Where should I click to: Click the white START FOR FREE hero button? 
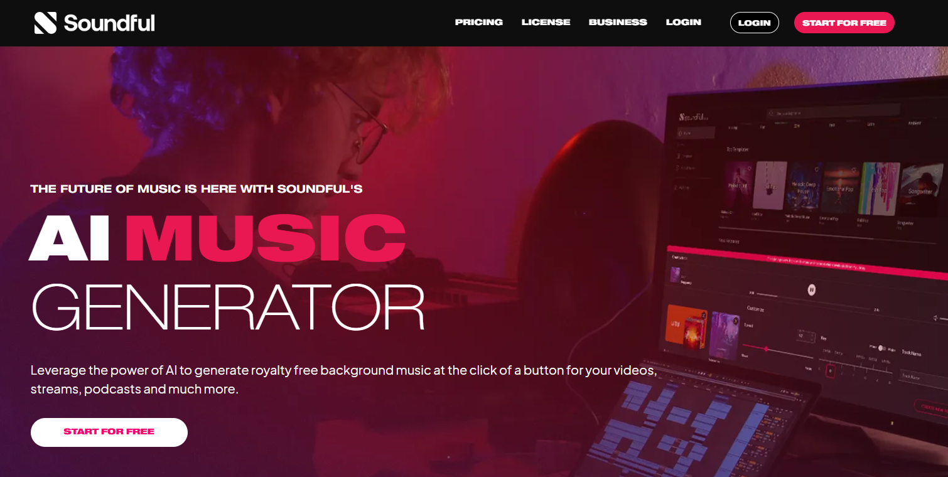coord(109,432)
